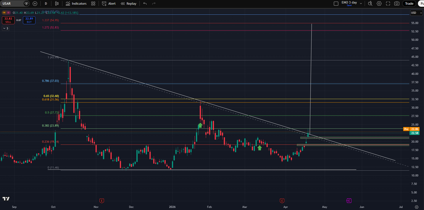
Task: Click the orange sun market status icon in the legend
Action: click(5, 13)
